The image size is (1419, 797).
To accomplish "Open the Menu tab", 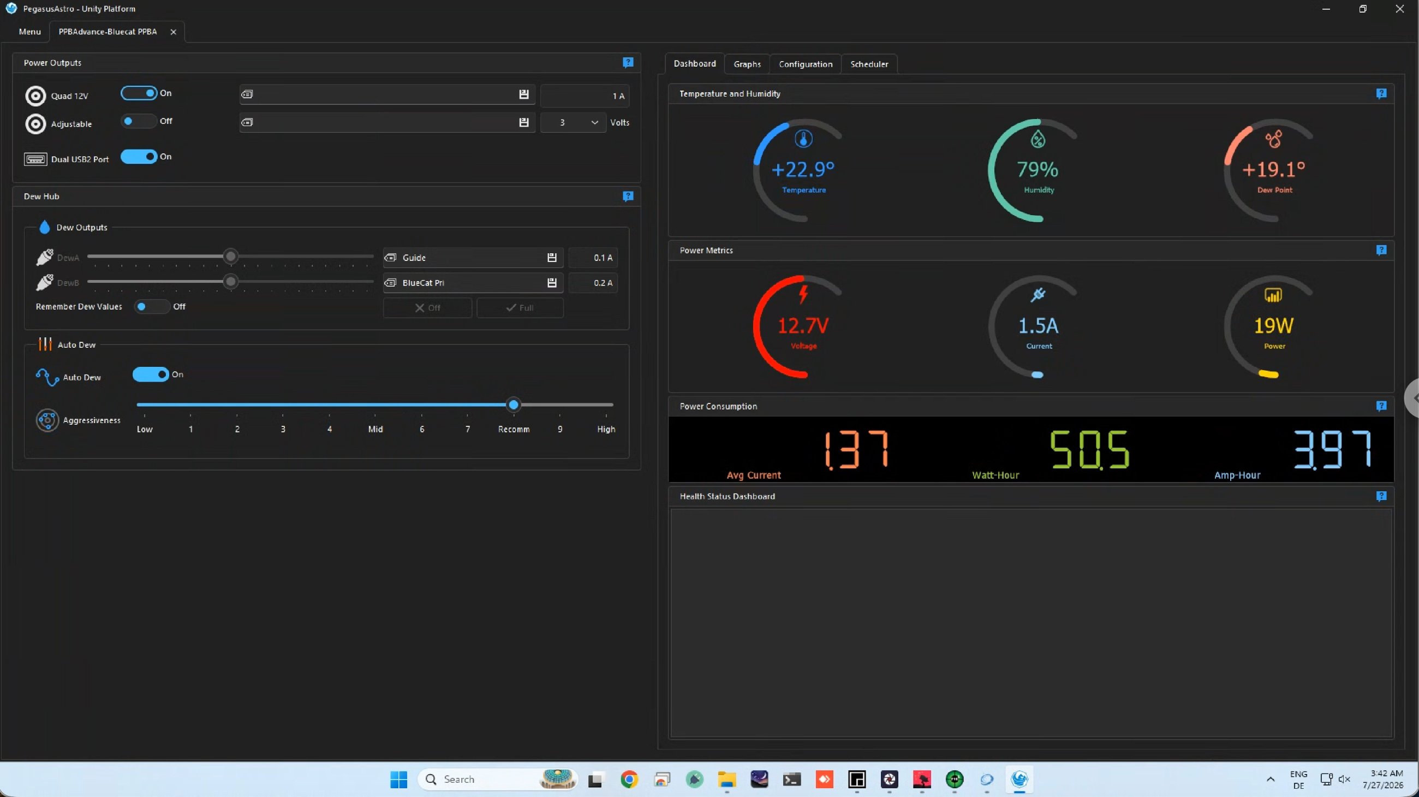I will [x=30, y=32].
